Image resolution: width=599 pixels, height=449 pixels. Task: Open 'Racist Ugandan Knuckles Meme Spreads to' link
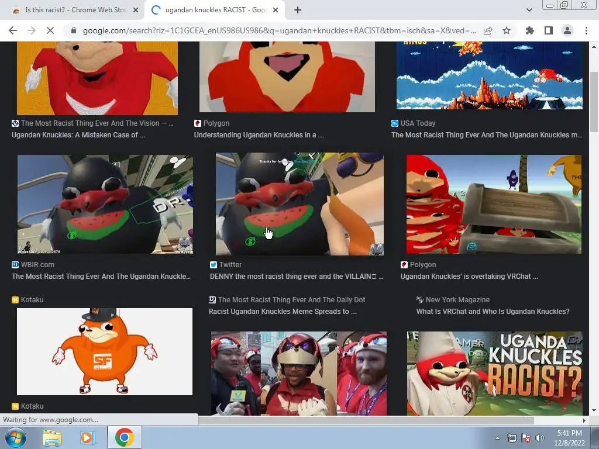[283, 312]
